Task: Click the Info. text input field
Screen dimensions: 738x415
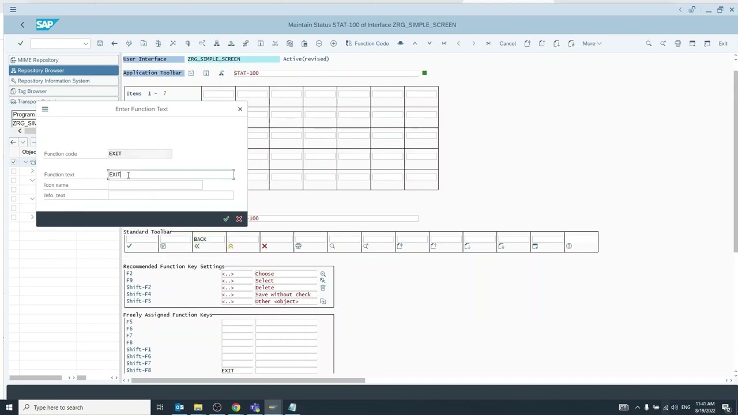Action: 171,195
